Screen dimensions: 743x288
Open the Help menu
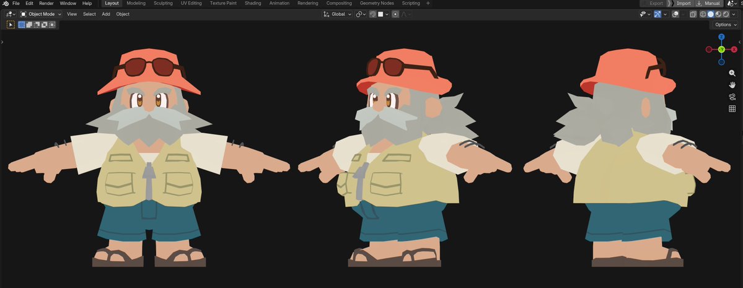point(87,3)
